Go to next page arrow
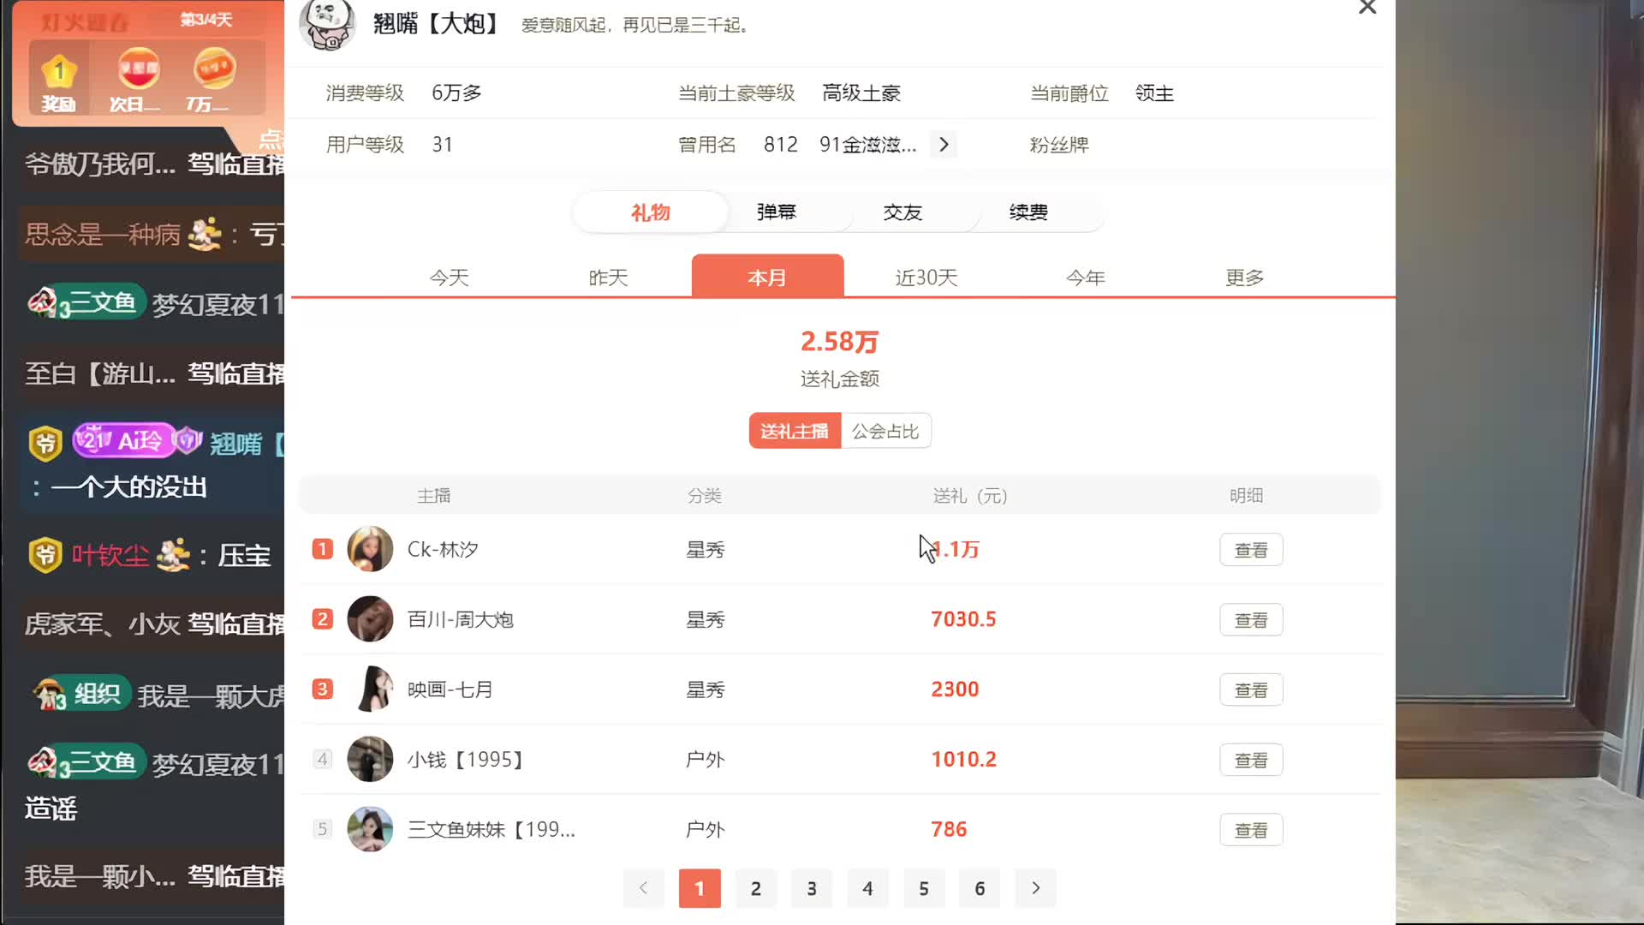This screenshot has height=925, width=1644. click(x=1035, y=888)
